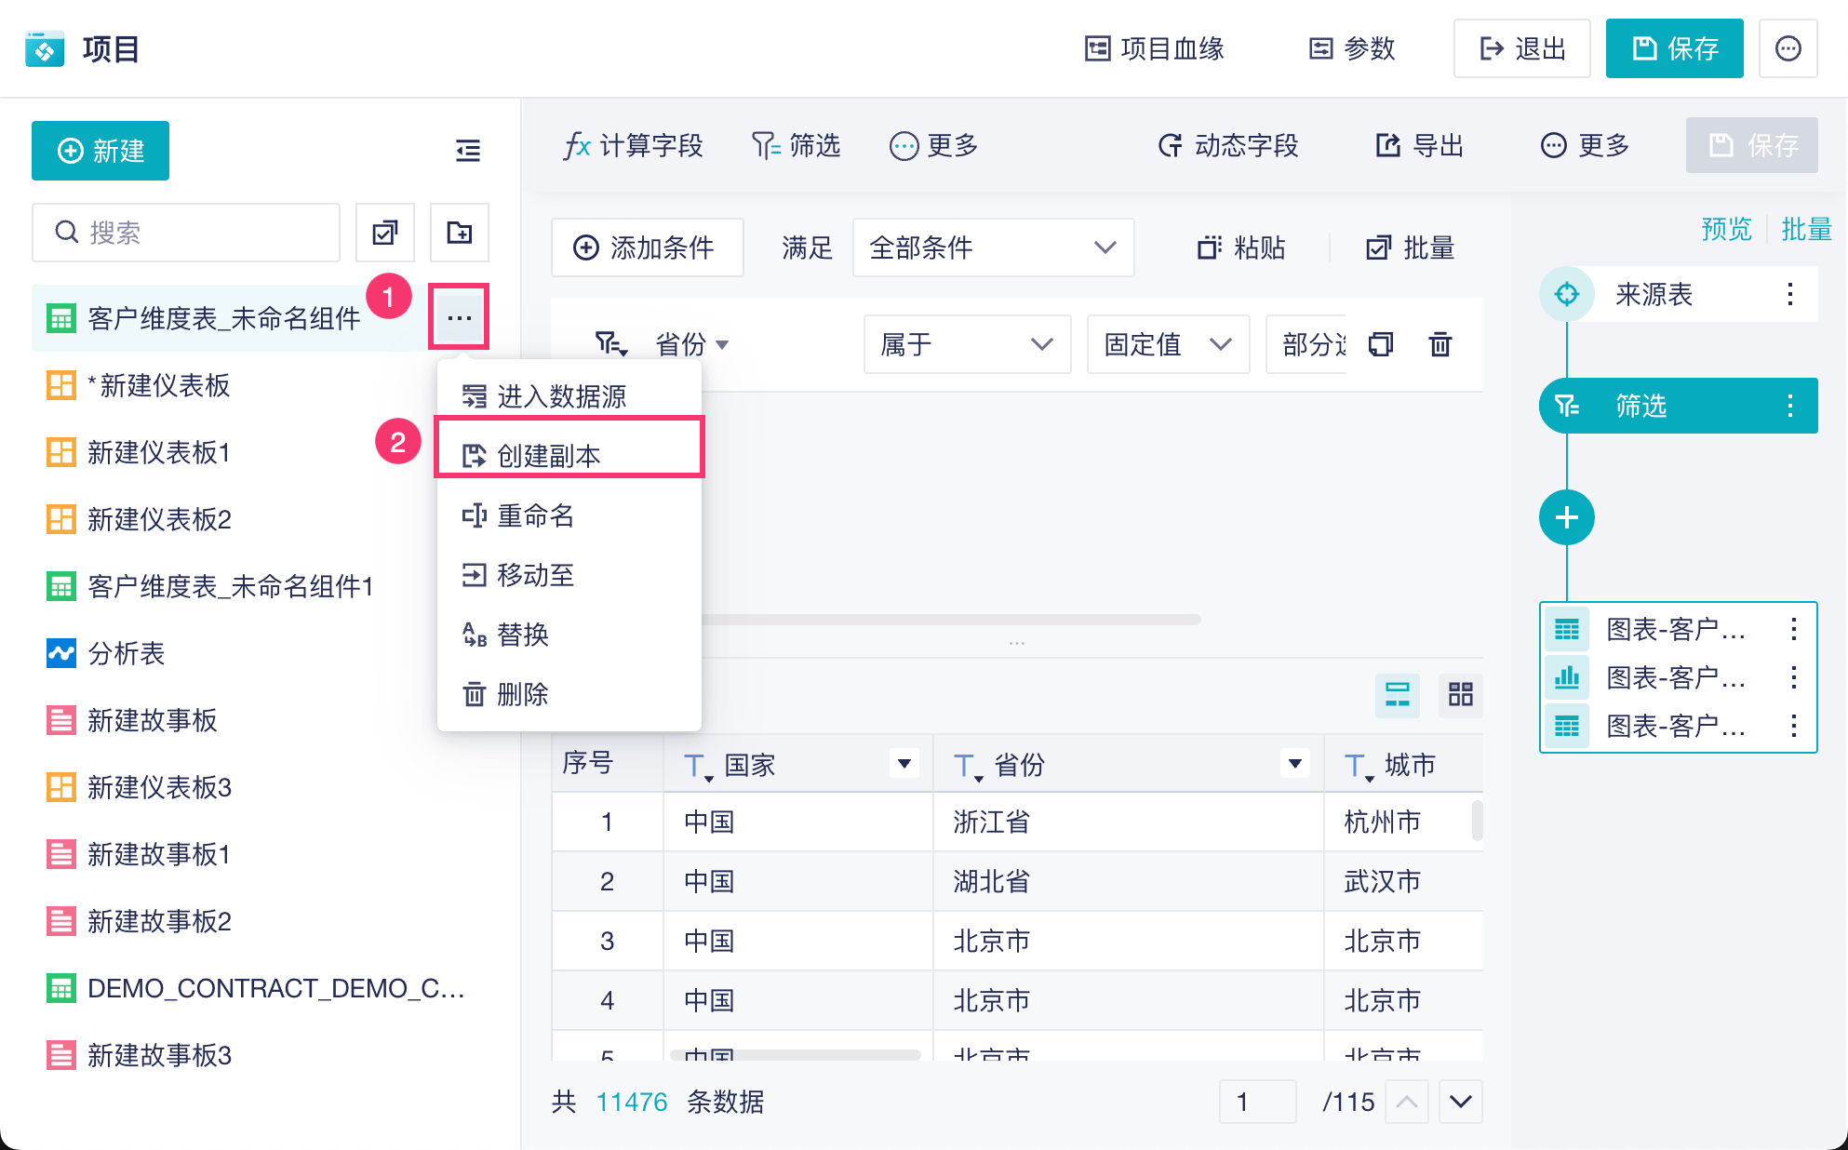The image size is (1848, 1150).
Task: Switch to the list view toggle above table
Action: coord(1397,694)
